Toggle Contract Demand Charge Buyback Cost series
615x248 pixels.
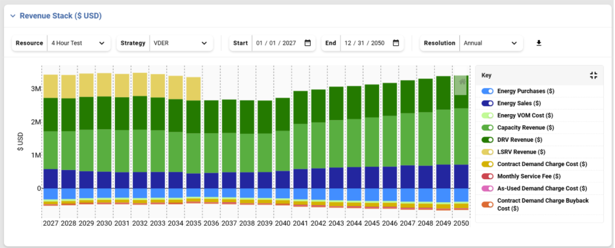click(488, 205)
